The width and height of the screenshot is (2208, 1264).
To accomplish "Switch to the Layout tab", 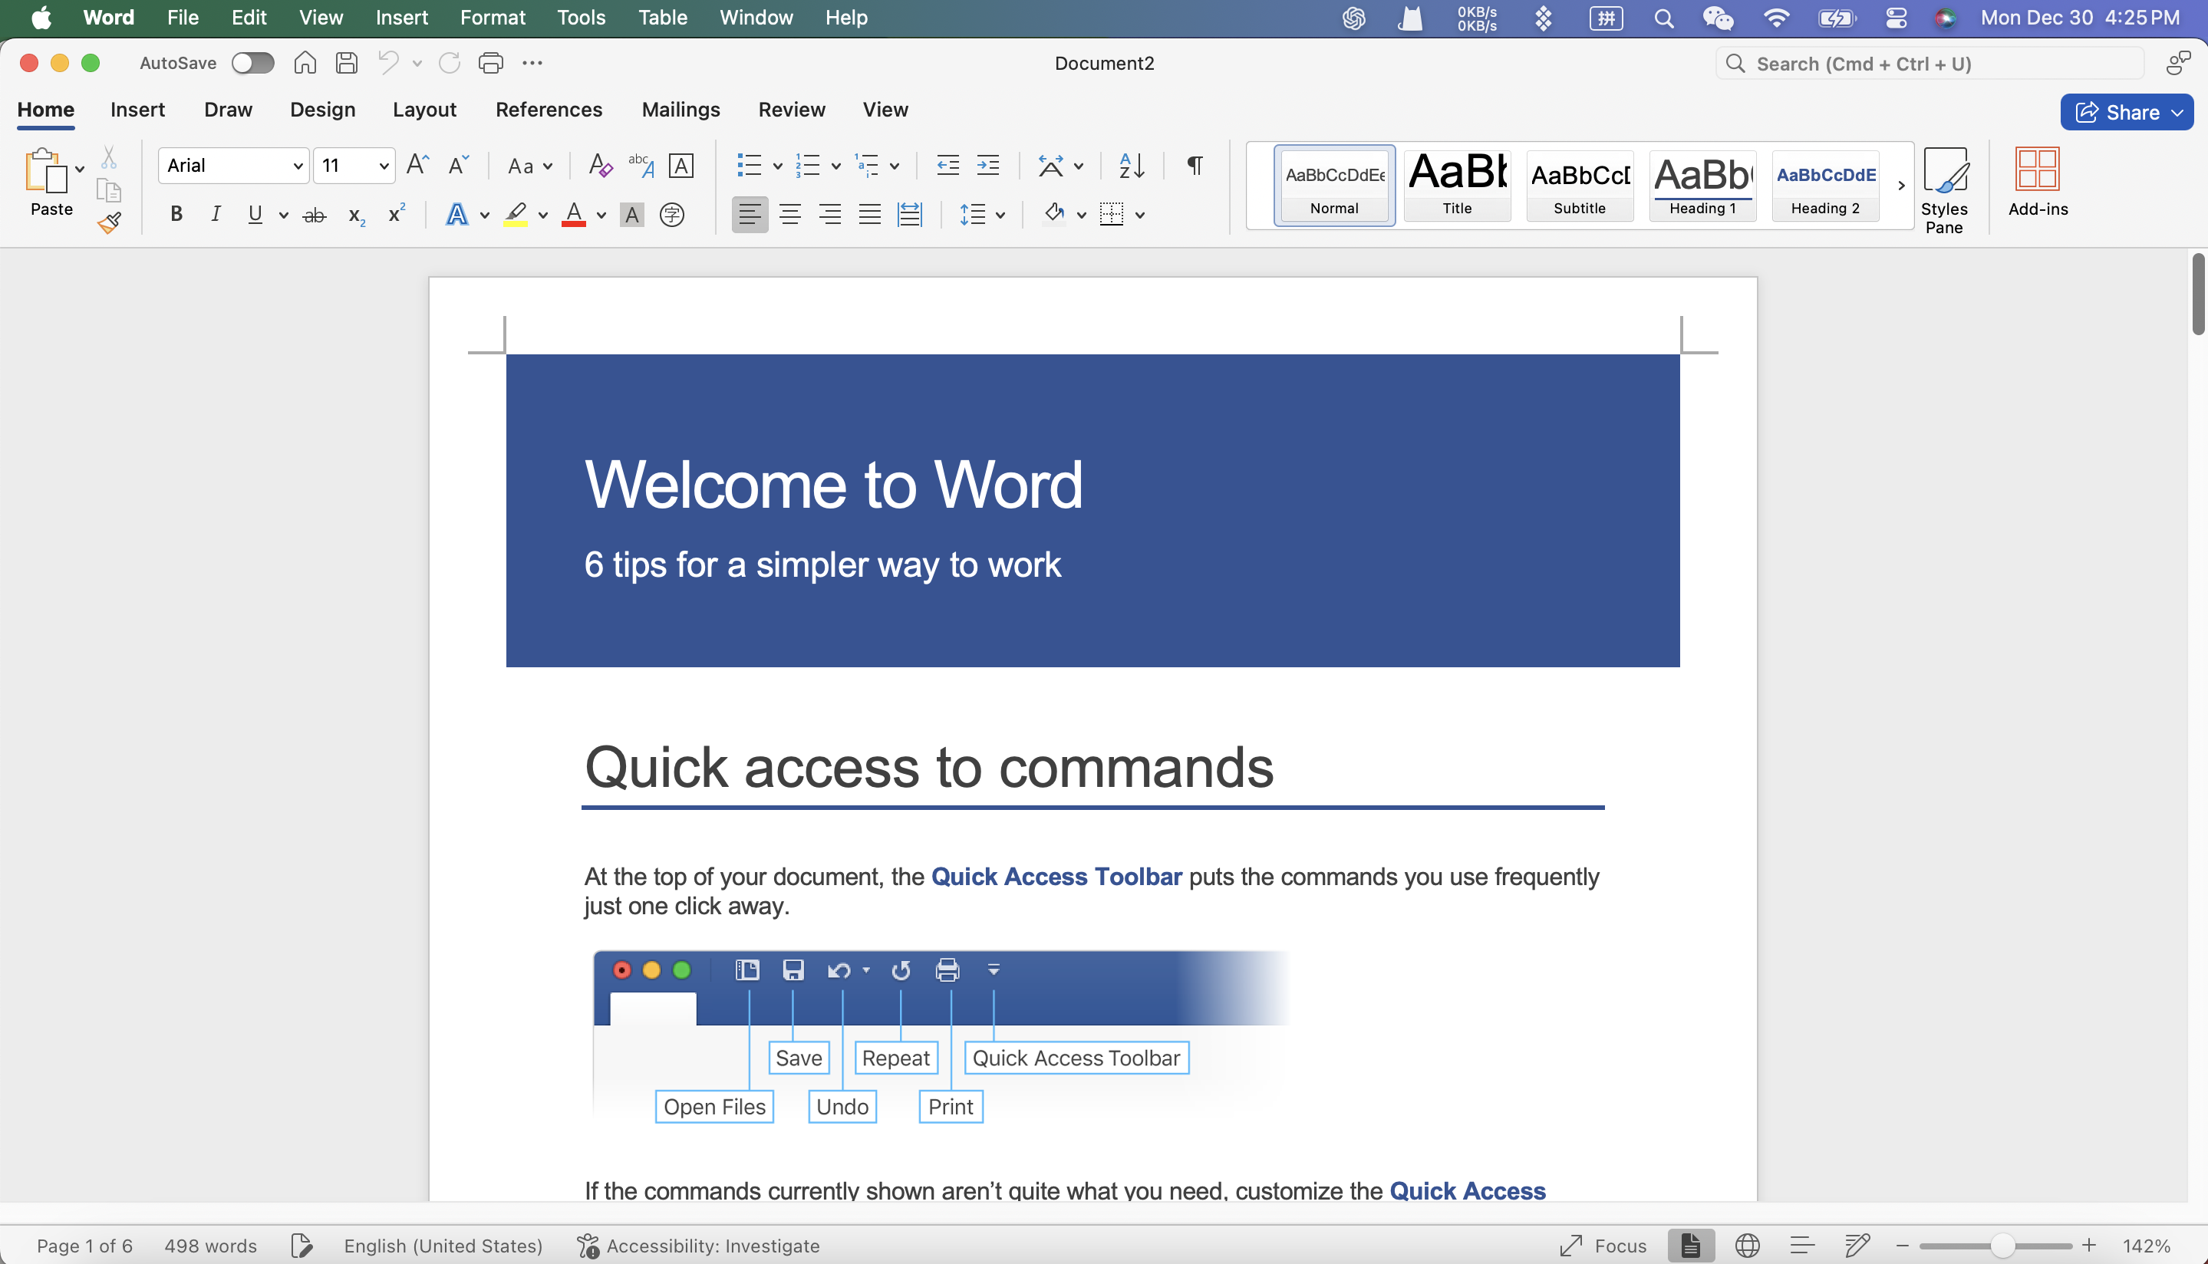I will coord(423,110).
